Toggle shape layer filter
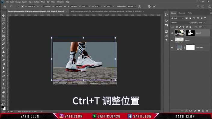The image size is (212, 119). tap(198, 18)
